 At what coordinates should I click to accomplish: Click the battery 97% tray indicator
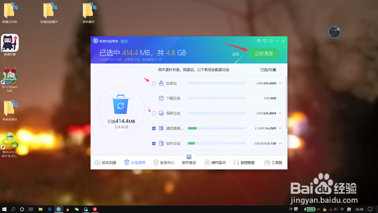[x=310, y=209]
